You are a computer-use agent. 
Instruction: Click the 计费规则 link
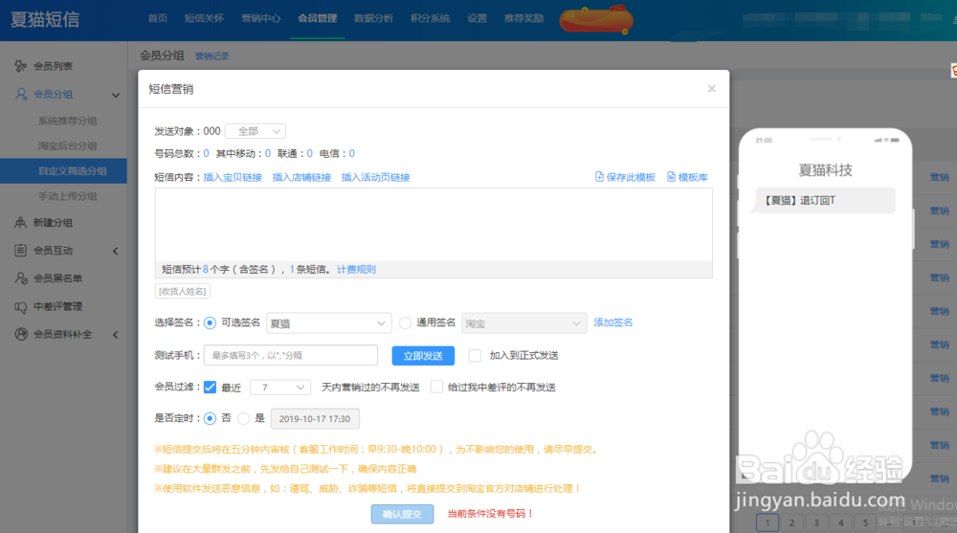[356, 269]
